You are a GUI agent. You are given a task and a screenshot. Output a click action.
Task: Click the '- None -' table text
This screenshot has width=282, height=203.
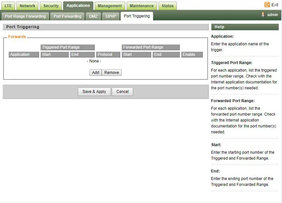[94, 61]
